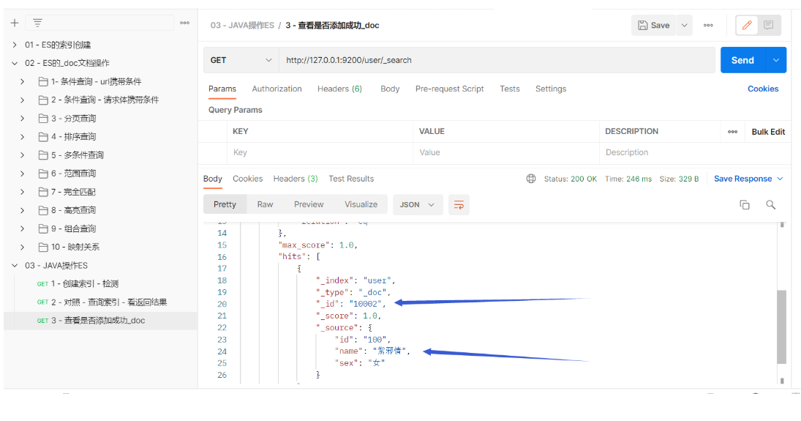This screenshot has height=421, width=801.
Task: Click the Key input cell
Action: tap(320, 153)
